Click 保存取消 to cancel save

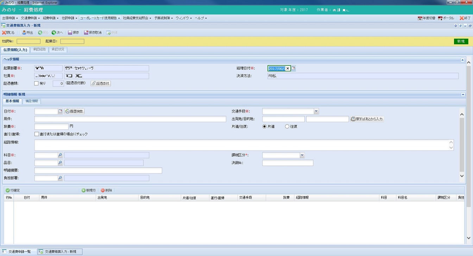click(93, 33)
